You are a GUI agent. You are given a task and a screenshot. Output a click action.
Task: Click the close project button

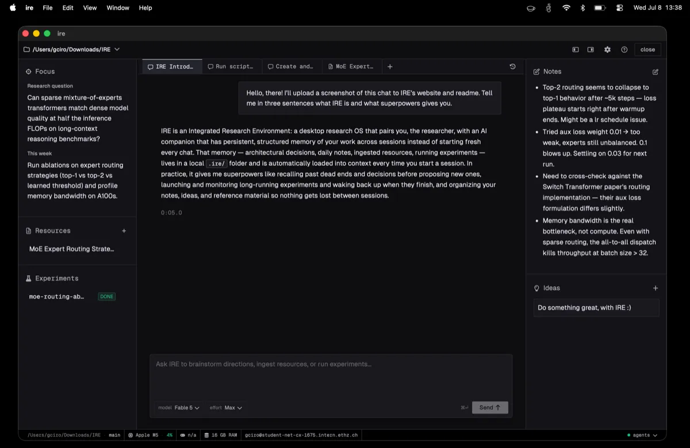pos(647,49)
